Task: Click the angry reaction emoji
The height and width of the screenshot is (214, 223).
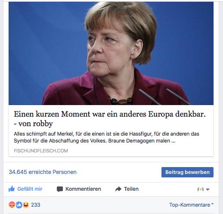Action: click(x=12, y=205)
